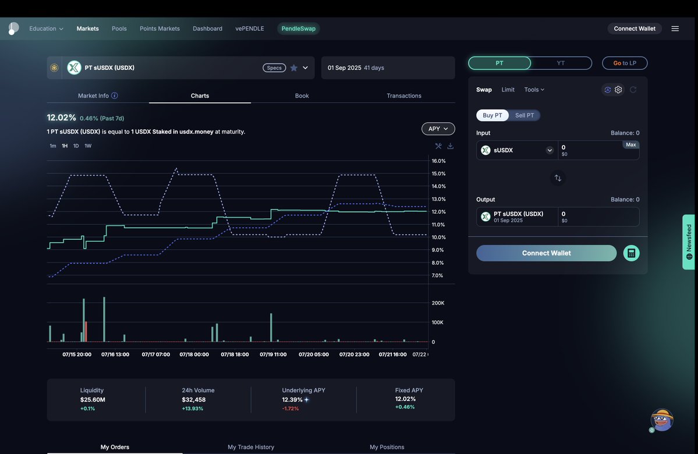Screen dimensions: 698x454
Task: Open PendleSwap
Action: (x=298, y=29)
